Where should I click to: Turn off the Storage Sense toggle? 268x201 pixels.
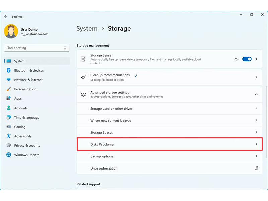pyautogui.click(x=247, y=59)
